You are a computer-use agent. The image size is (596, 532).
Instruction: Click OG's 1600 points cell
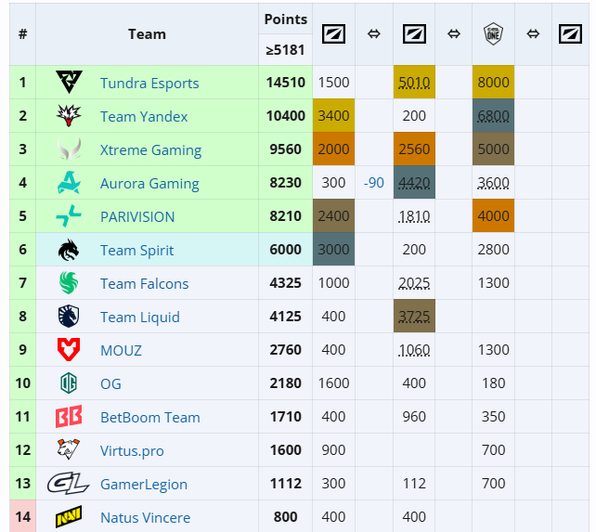[x=333, y=383]
